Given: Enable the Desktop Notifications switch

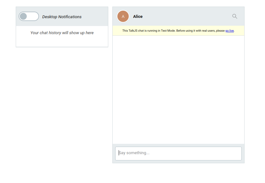Looking at the screenshot, I should point(29,16).
